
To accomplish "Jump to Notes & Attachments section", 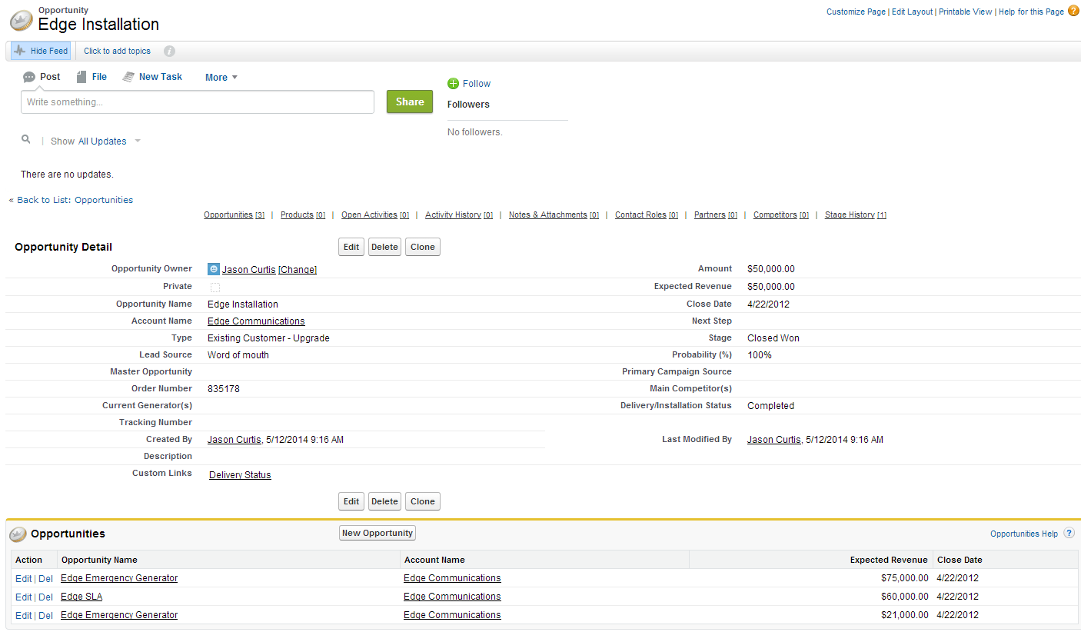I will (547, 215).
